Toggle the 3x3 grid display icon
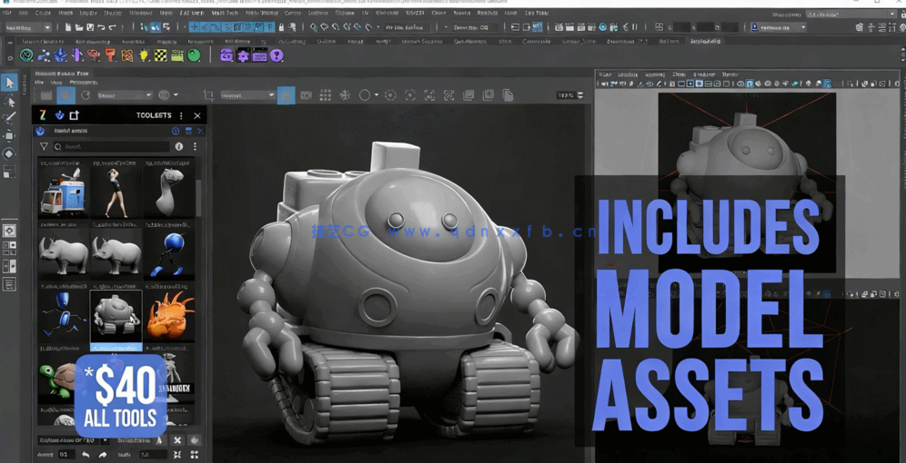 pyautogui.click(x=325, y=95)
